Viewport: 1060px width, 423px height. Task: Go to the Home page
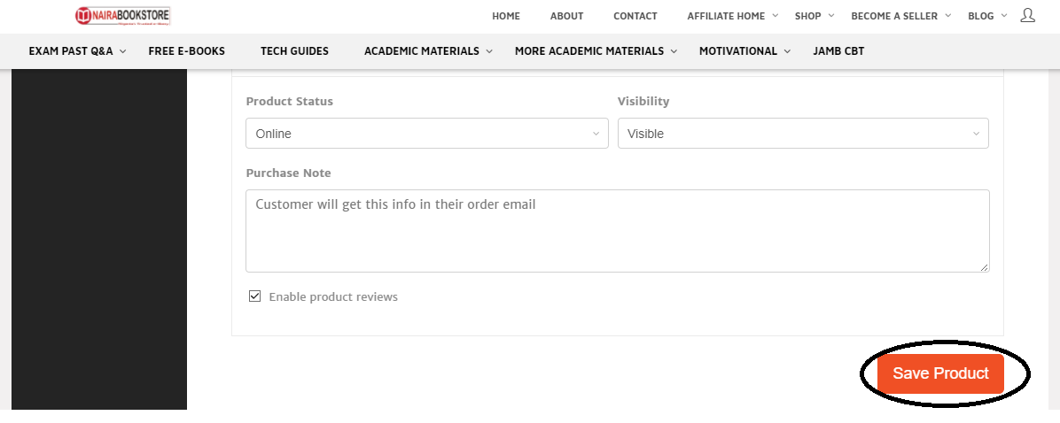coord(506,16)
